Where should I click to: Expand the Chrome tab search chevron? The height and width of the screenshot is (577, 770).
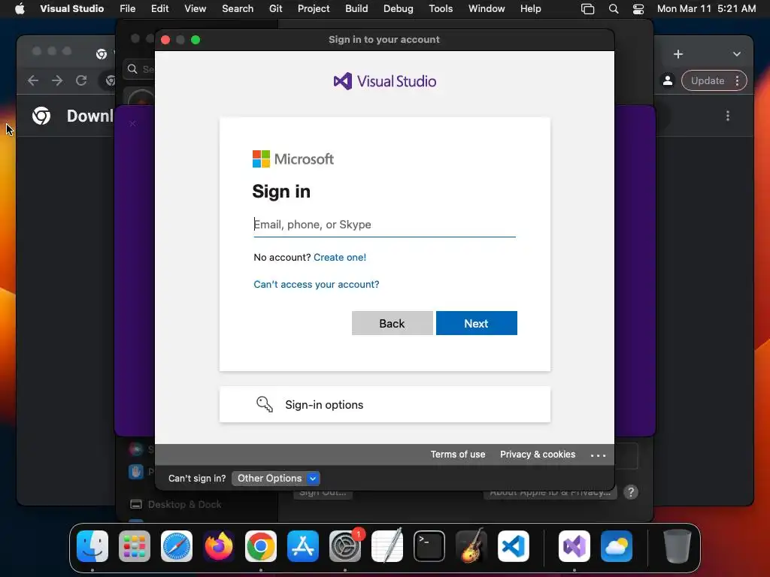(737, 54)
